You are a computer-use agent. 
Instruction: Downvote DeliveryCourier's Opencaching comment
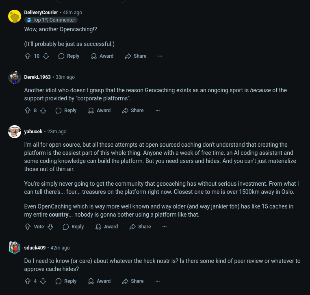click(x=46, y=56)
